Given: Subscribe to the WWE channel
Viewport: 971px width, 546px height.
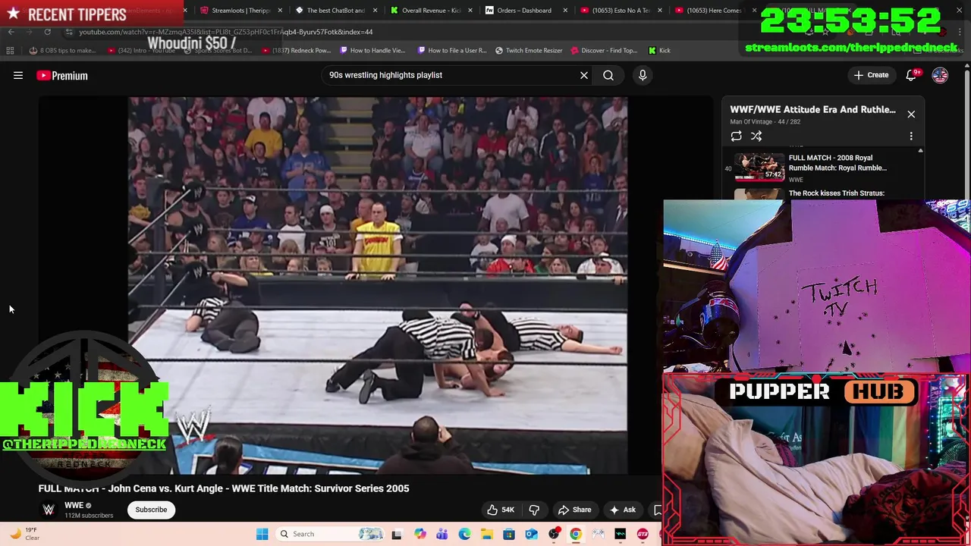Looking at the screenshot, I should click(x=151, y=510).
